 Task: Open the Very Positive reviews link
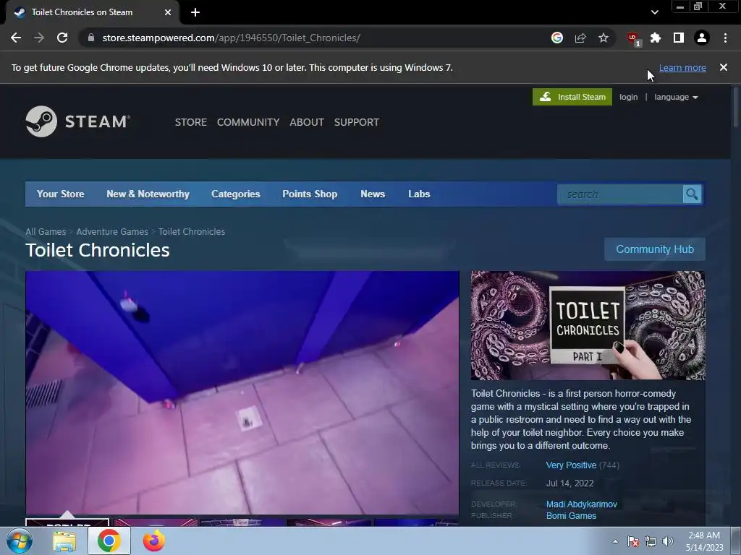pyautogui.click(x=571, y=465)
